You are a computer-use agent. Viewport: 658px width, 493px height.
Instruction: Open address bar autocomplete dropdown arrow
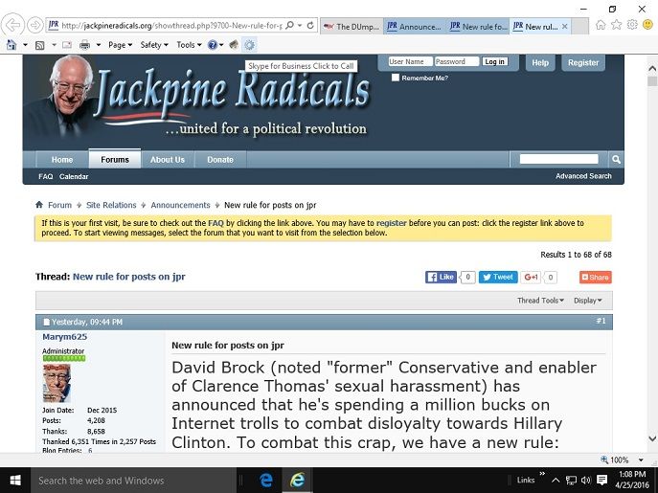tap(300, 26)
